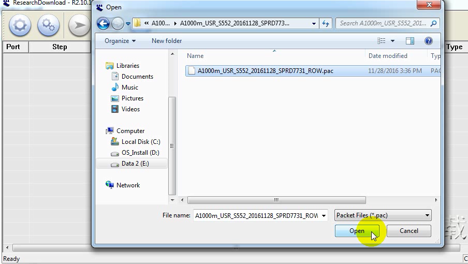The height and width of the screenshot is (264, 468).
Task: Click the ResearchDownload scroll left arrow
Action: point(7,247)
